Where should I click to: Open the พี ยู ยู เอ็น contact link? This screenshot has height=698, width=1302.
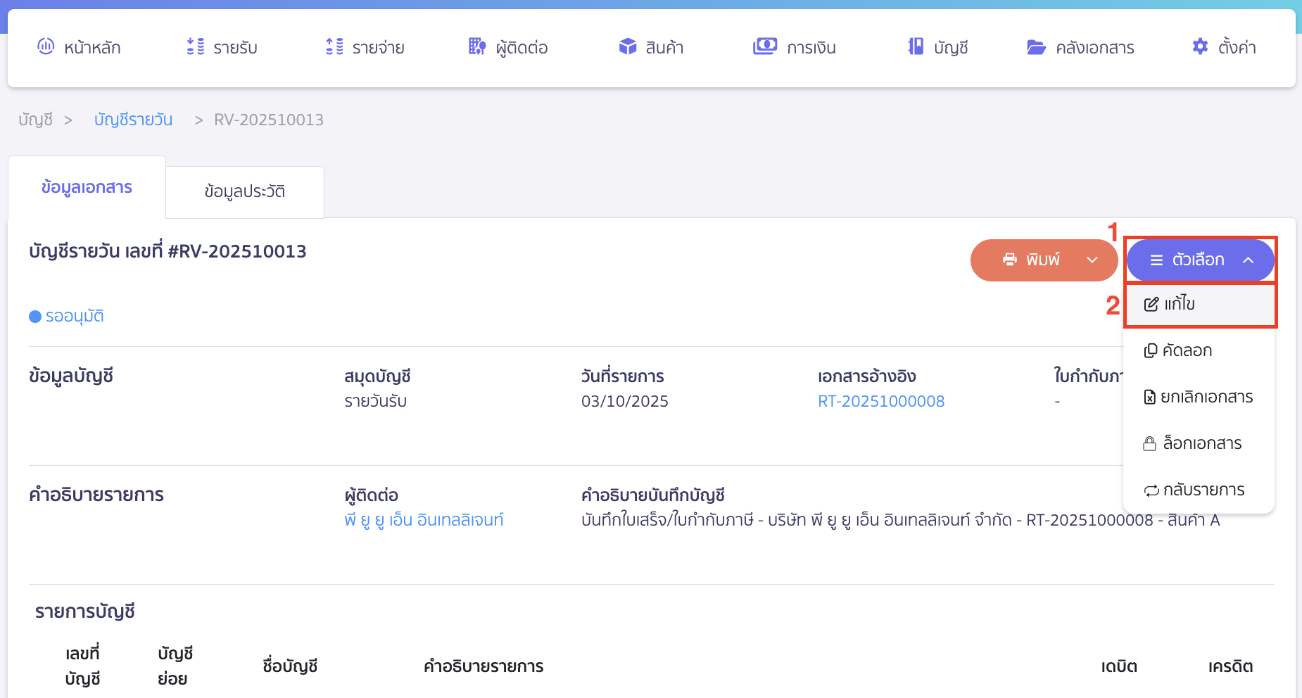(424, 519)
